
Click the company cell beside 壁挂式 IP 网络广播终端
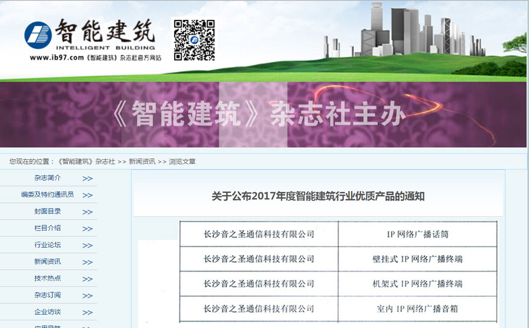[259, 259]
